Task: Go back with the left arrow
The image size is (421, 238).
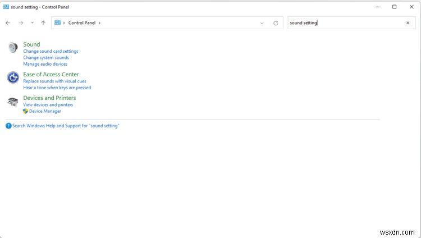Action: coord(8,23)
